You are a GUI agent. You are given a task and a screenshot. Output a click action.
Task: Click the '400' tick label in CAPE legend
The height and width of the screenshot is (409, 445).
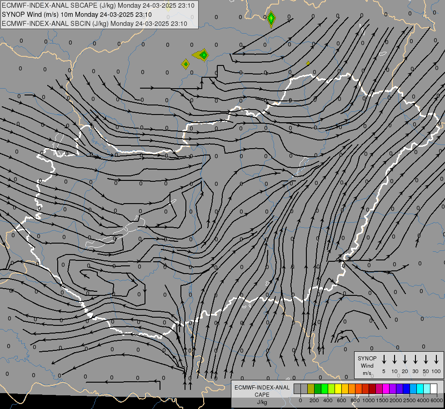[328, 400]
